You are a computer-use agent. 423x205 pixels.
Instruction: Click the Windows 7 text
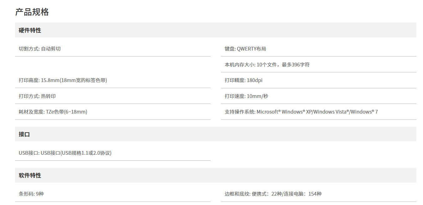point(364,112)
